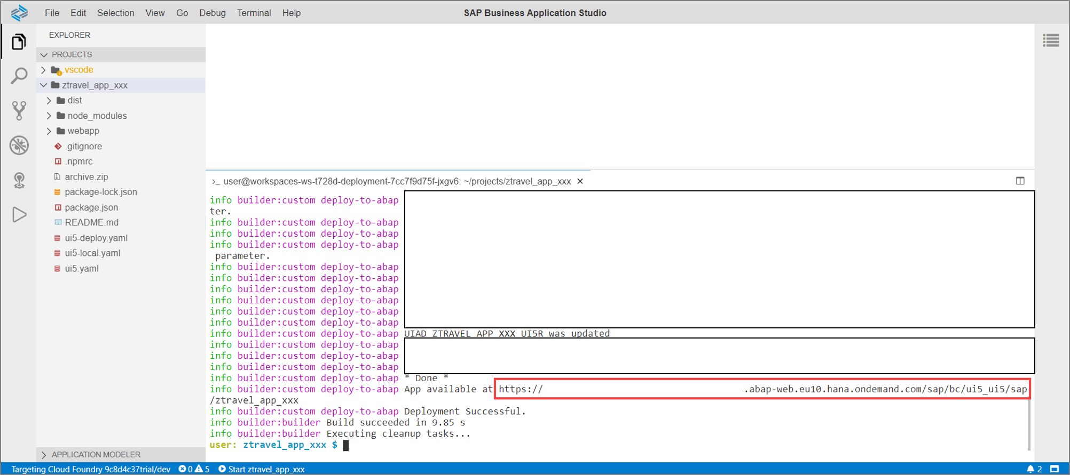Click Targeting Cloud Foundry status bar entry
The height and width of the screenshot is (475, 1070).
91,469
